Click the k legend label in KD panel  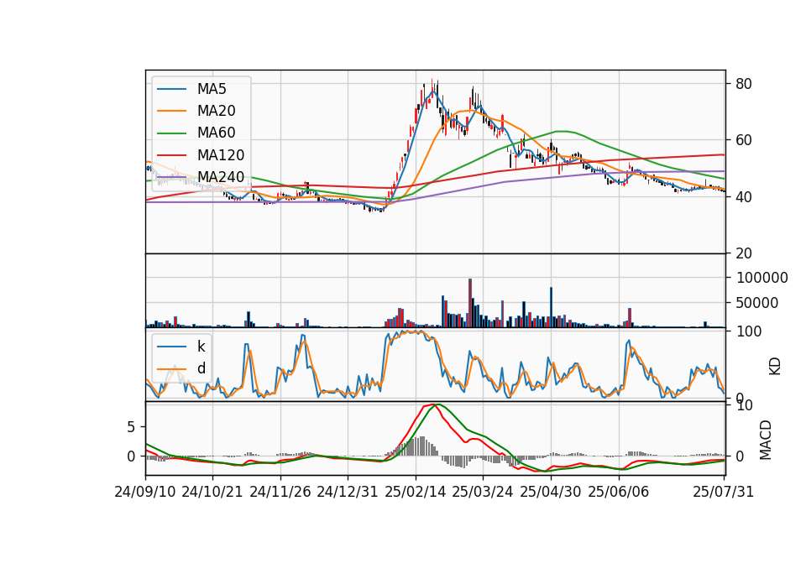(201, 347)
